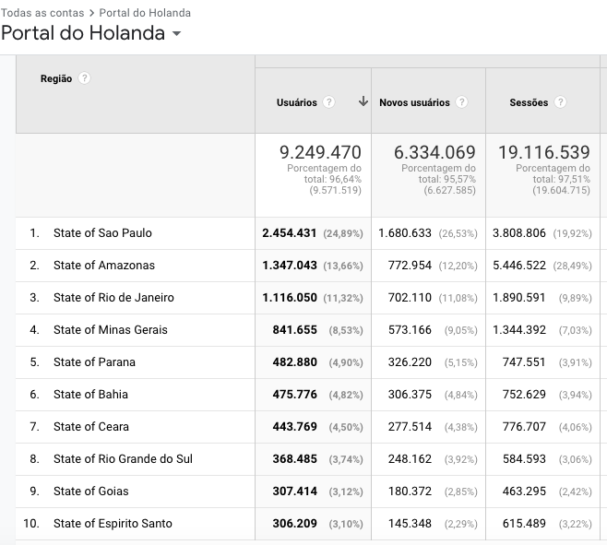Screen dimensions: 607x545
Task: Click help icon next to Região header
Action: pyautogui.click(x=85, y=78)
